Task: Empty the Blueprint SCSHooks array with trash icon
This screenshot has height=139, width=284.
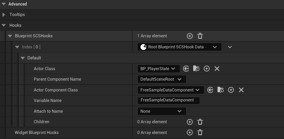Action: pos(200,36)
